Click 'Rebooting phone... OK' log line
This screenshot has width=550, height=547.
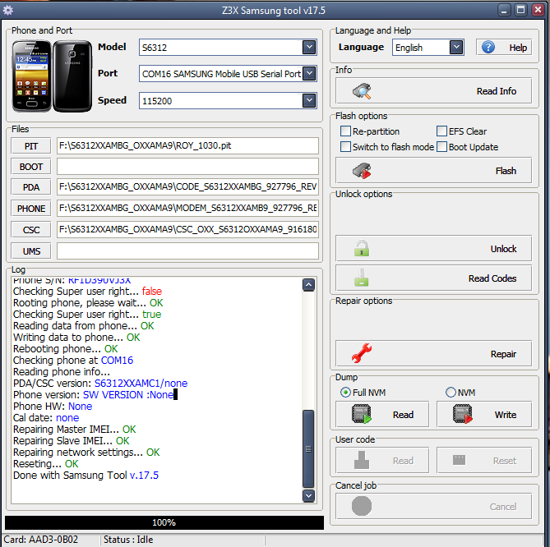click(x=65, y=349)
